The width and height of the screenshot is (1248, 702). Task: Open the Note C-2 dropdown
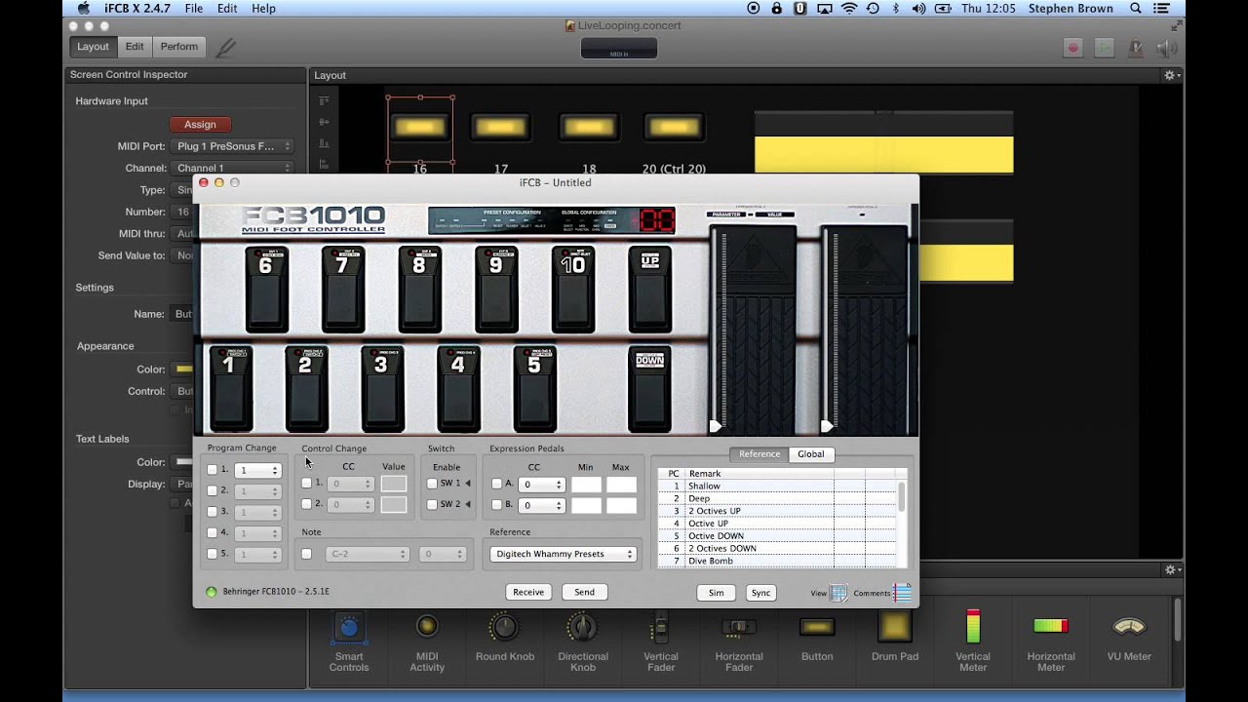pos(368,554)
